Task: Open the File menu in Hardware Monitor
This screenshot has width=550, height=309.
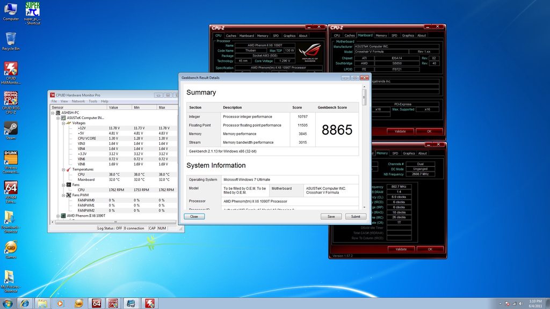Action: [x=54, y=101]
